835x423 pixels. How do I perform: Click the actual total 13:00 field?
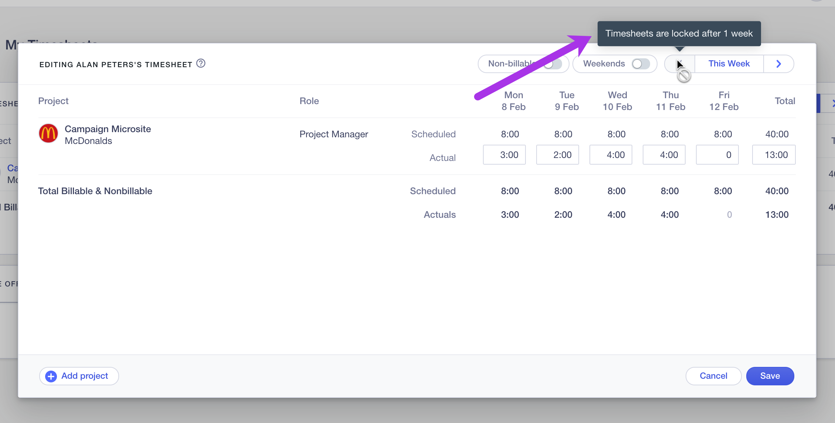coord(774,155)
